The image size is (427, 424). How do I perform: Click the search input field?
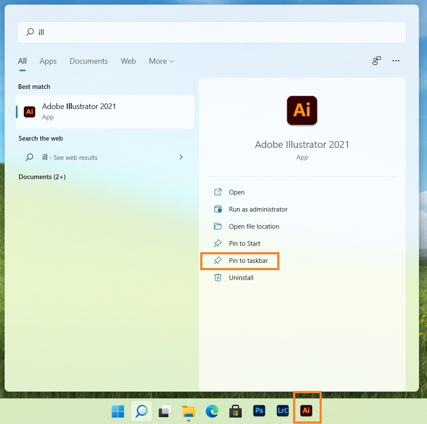pos(212,32)
